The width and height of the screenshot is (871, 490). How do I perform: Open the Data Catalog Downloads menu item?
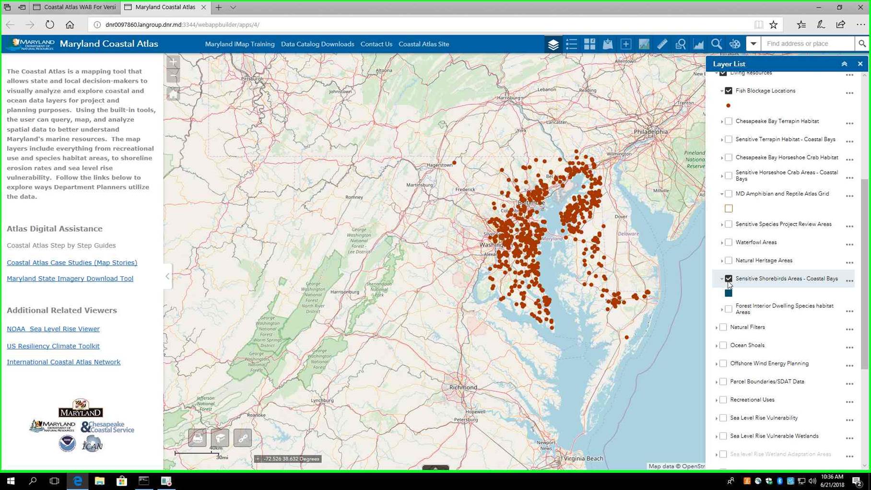317,44
